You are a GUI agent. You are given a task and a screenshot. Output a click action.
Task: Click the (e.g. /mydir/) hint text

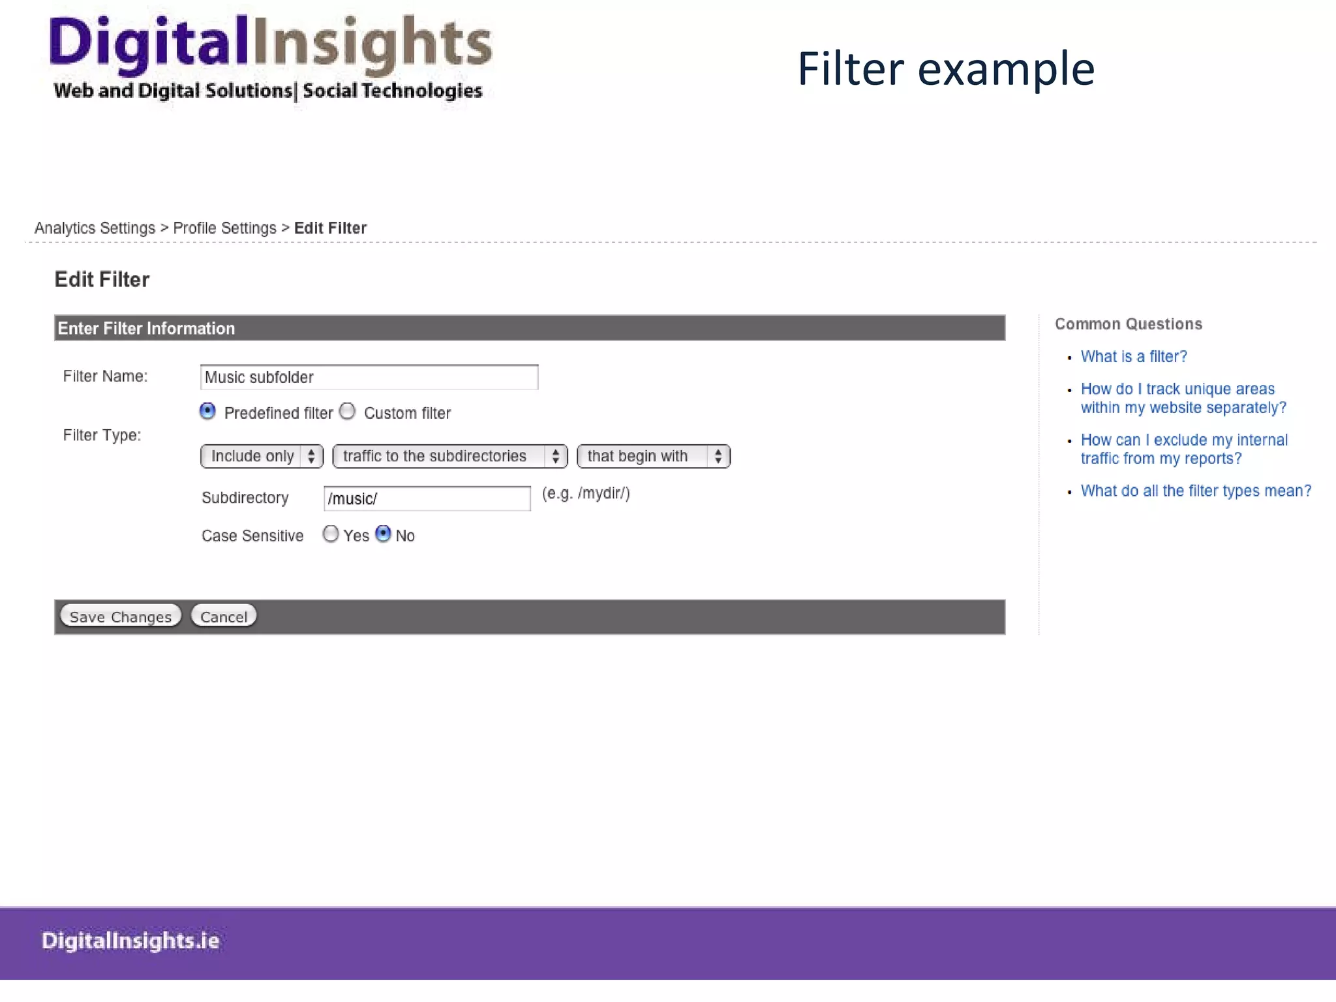point(586,493)
